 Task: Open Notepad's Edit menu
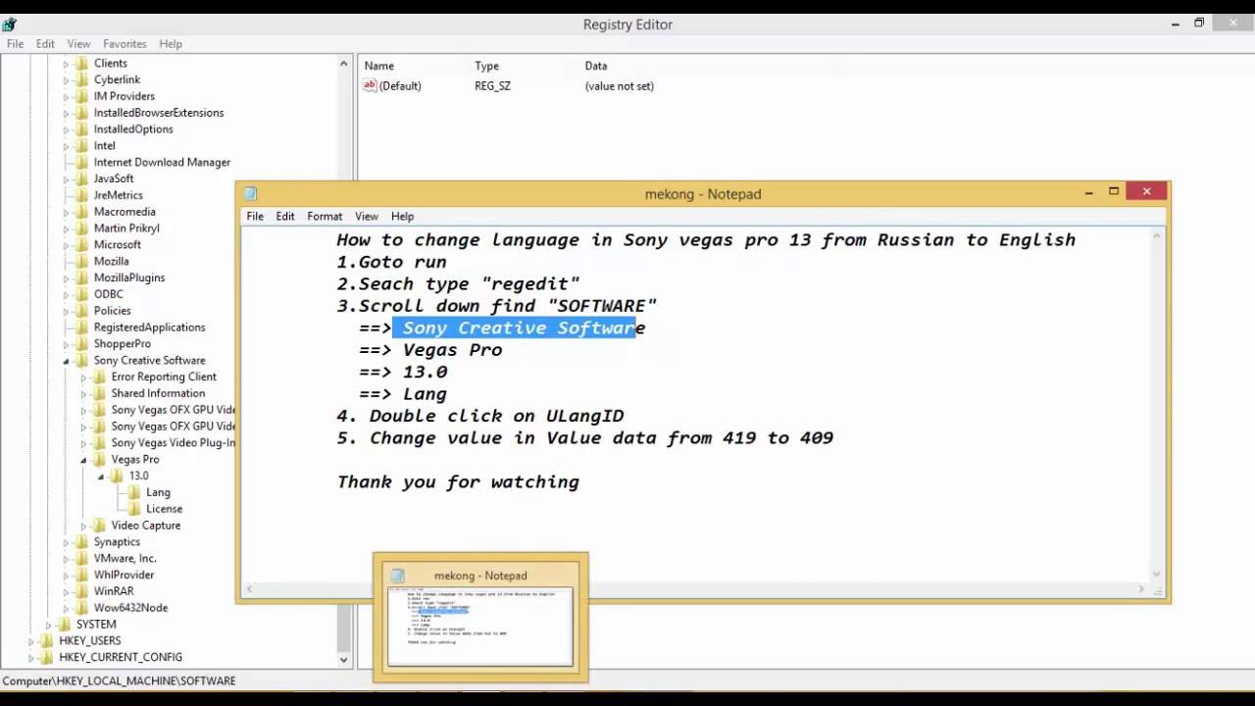[285, 217]
